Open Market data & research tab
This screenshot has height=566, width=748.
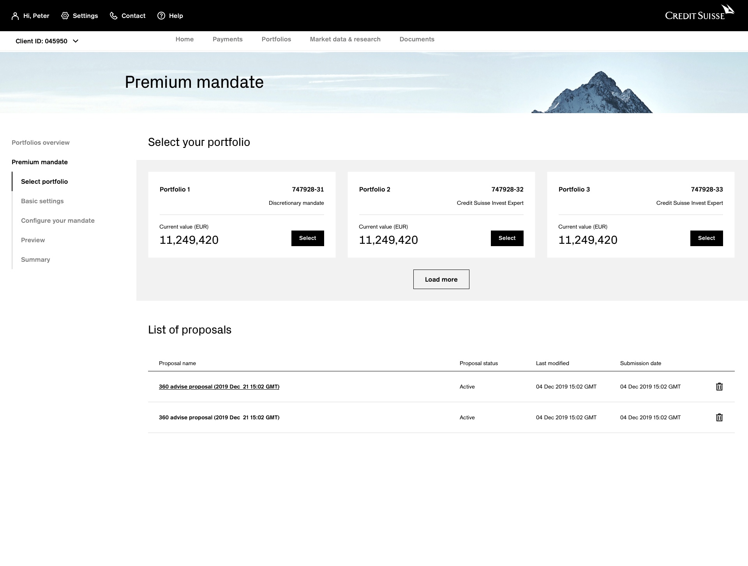[x=345, y=39]
